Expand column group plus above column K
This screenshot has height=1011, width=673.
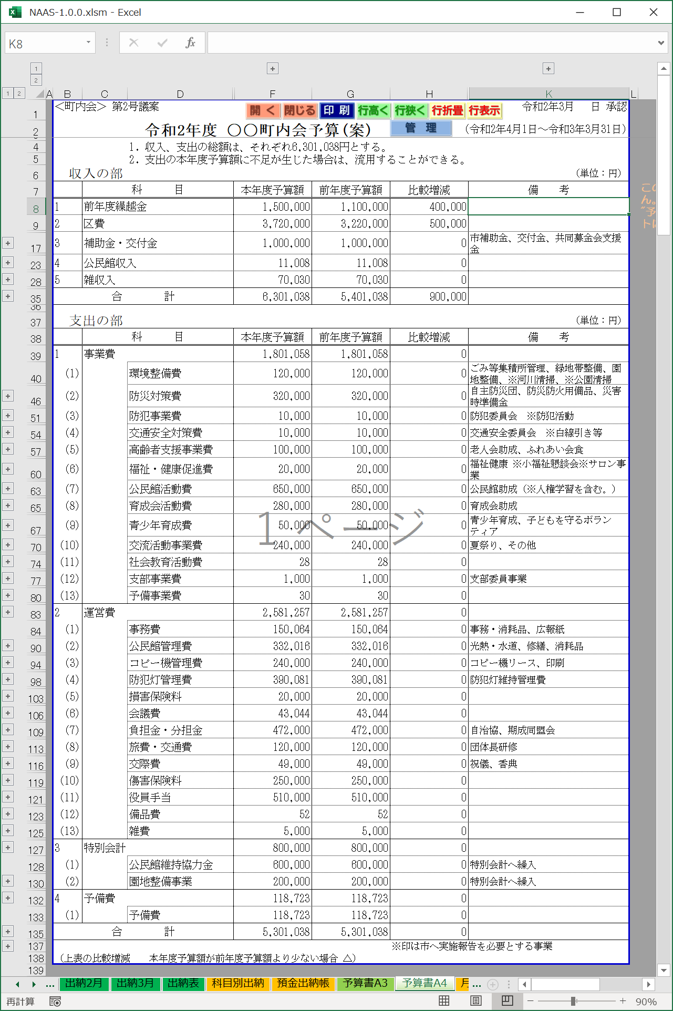[548, 69]
